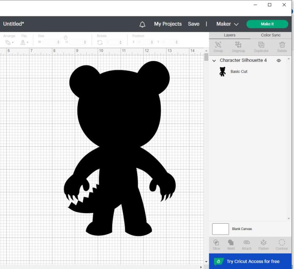
Task: Collapse the Character Silhouette 4 group
Action: click(x=214, y=60)
